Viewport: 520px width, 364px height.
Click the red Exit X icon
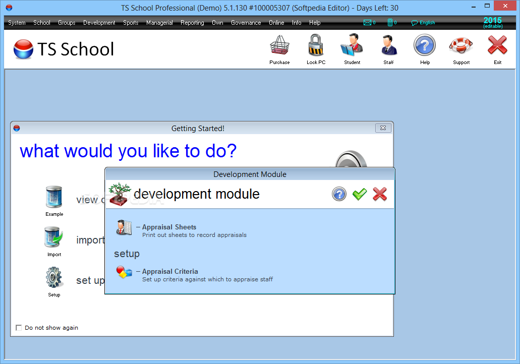[x=497, y=45]
